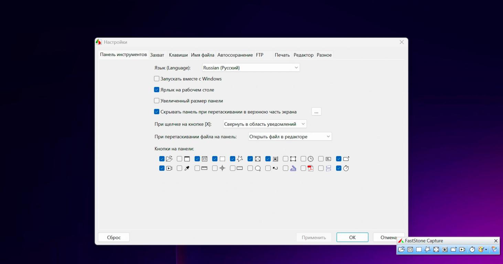Open the Редактор tab
Image resolution: width=503 pixels, height=264 pixels.
tap(303, 55)
